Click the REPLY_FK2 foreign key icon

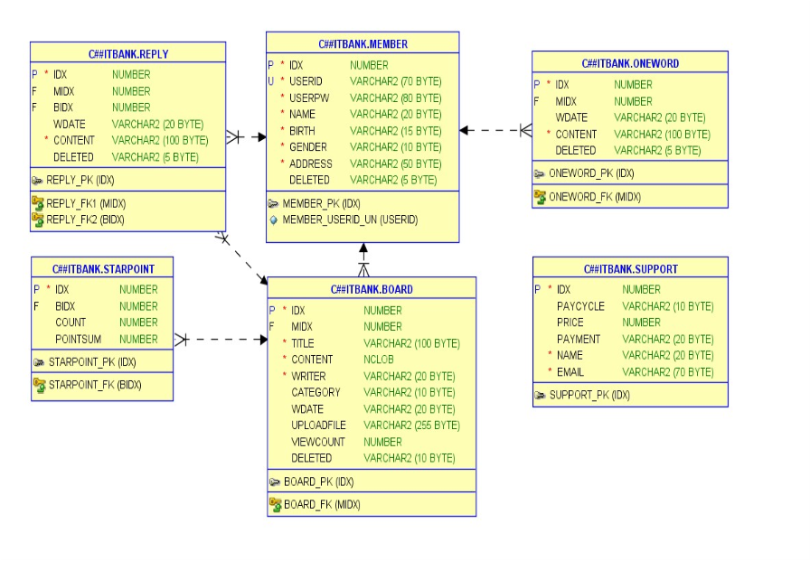click(38, 220)
